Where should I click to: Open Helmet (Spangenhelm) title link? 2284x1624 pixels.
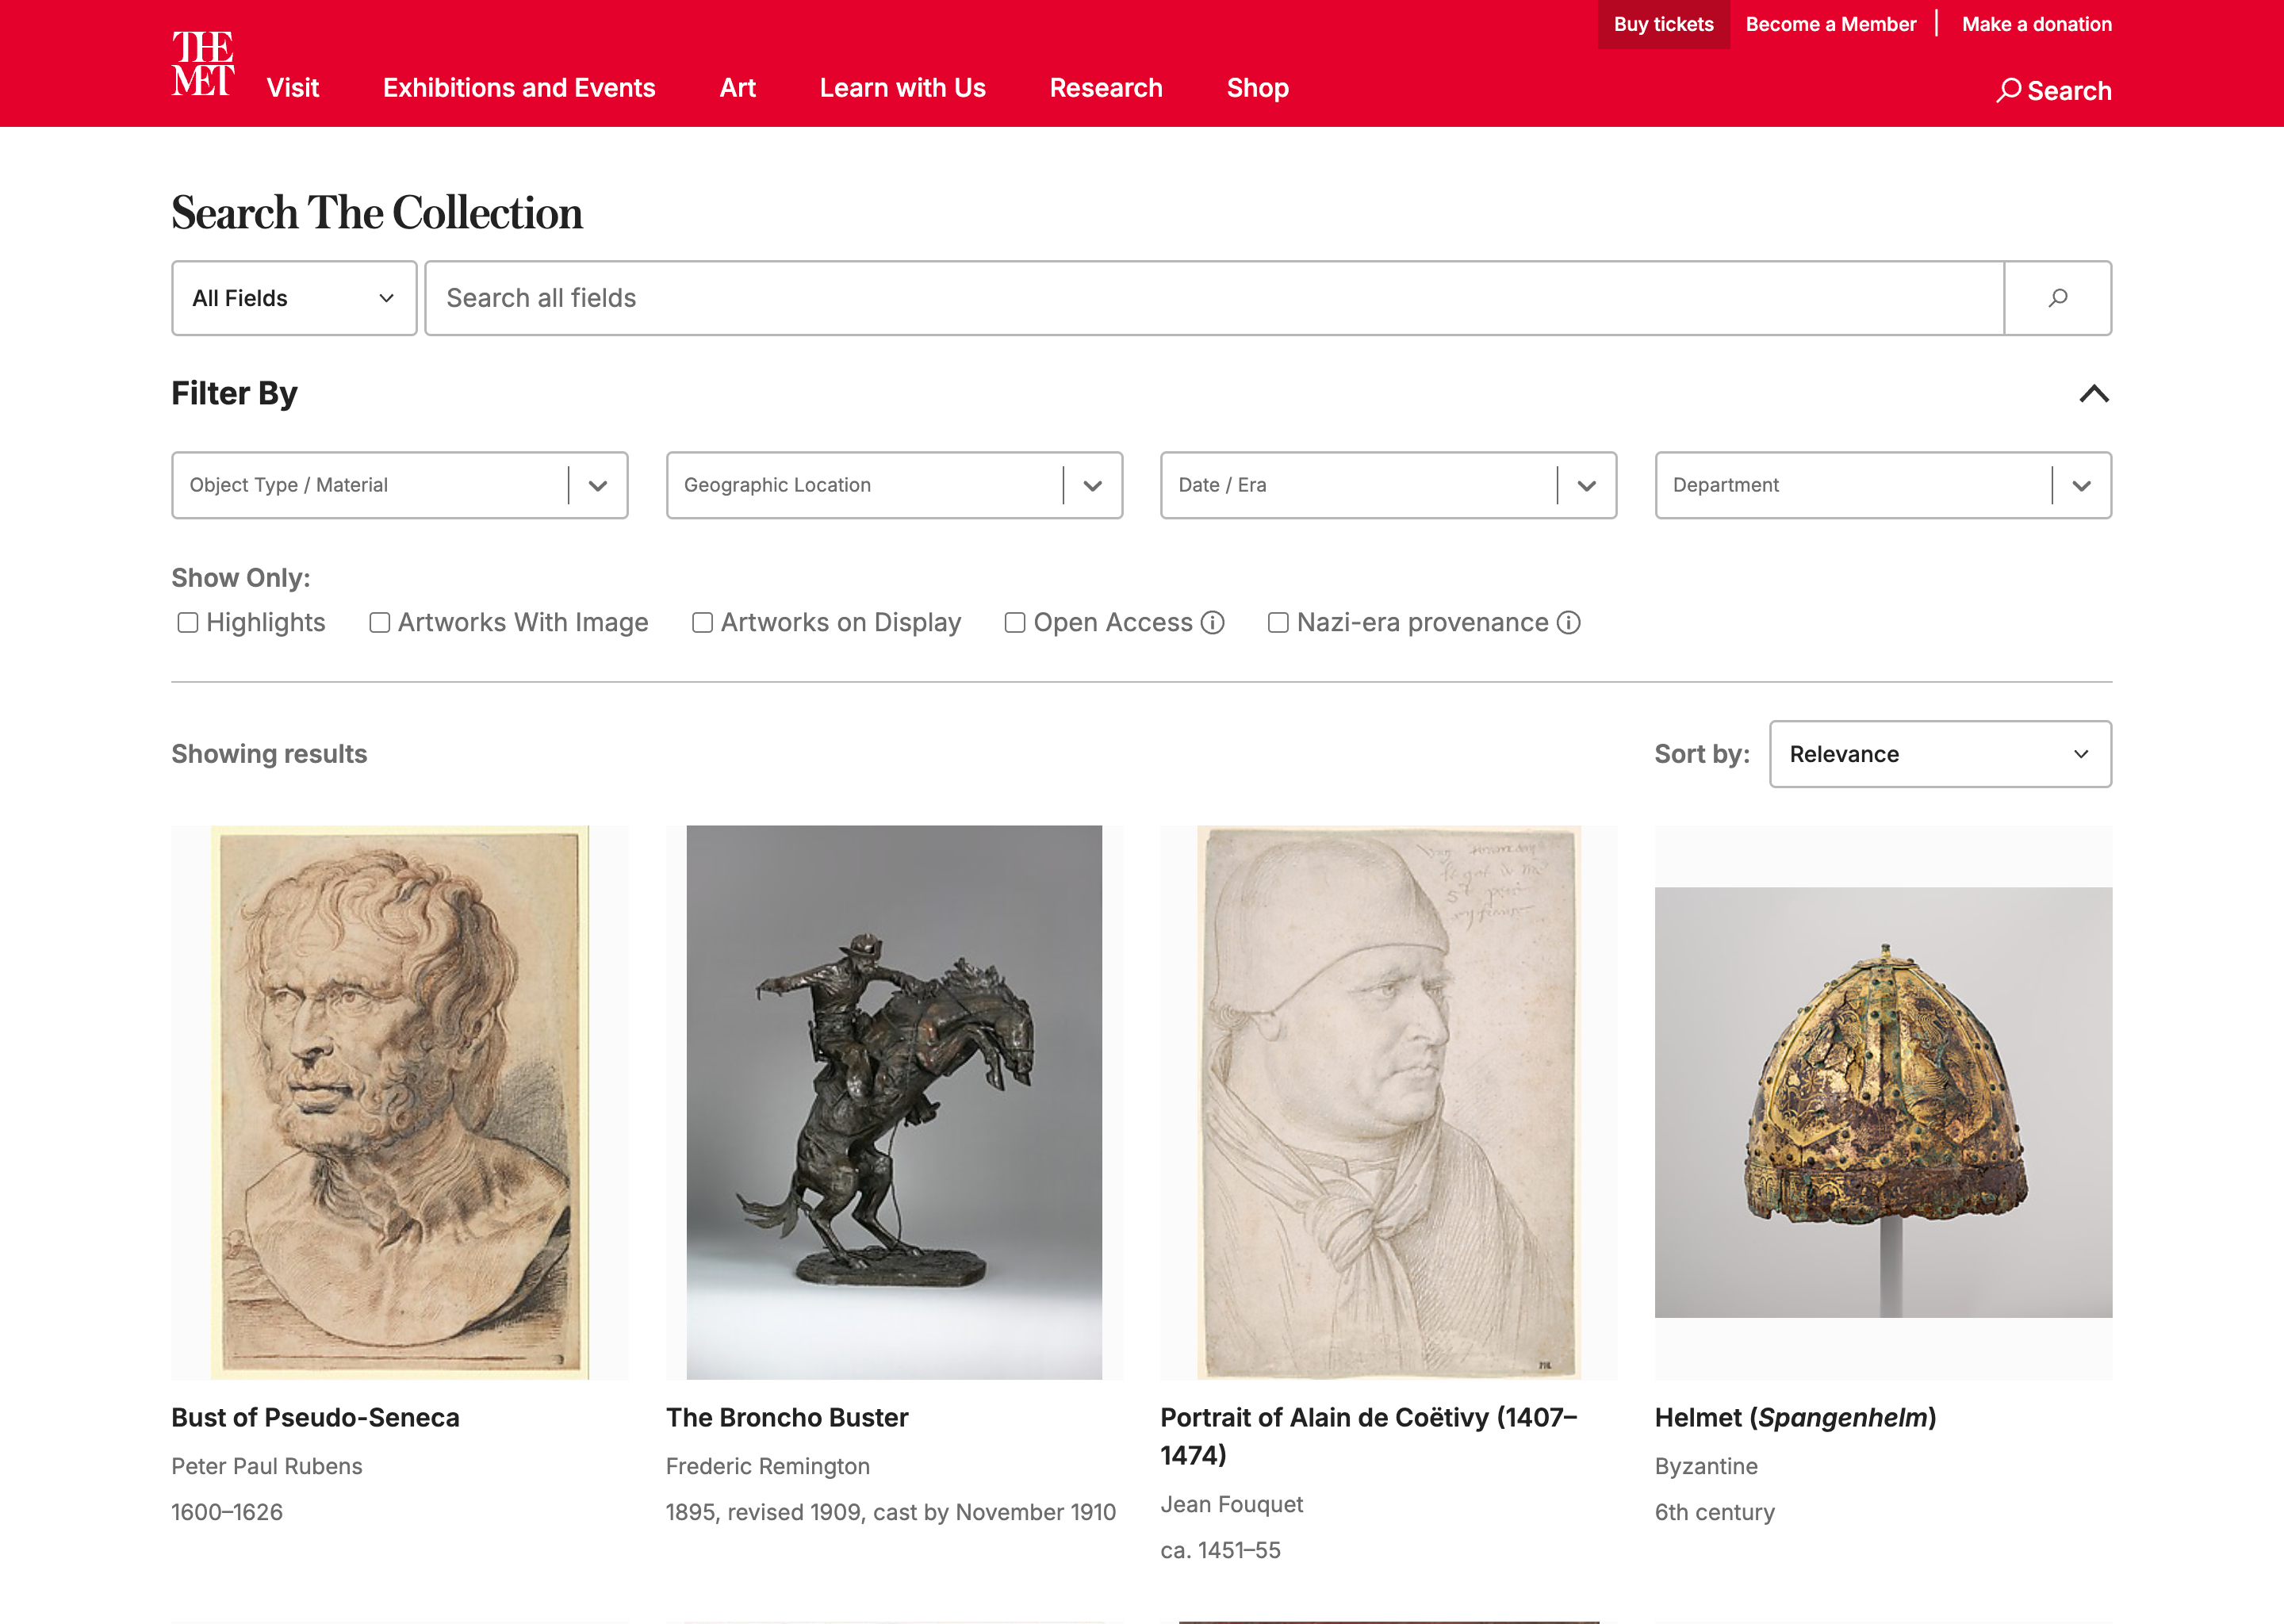[x=1795, y=1417]
